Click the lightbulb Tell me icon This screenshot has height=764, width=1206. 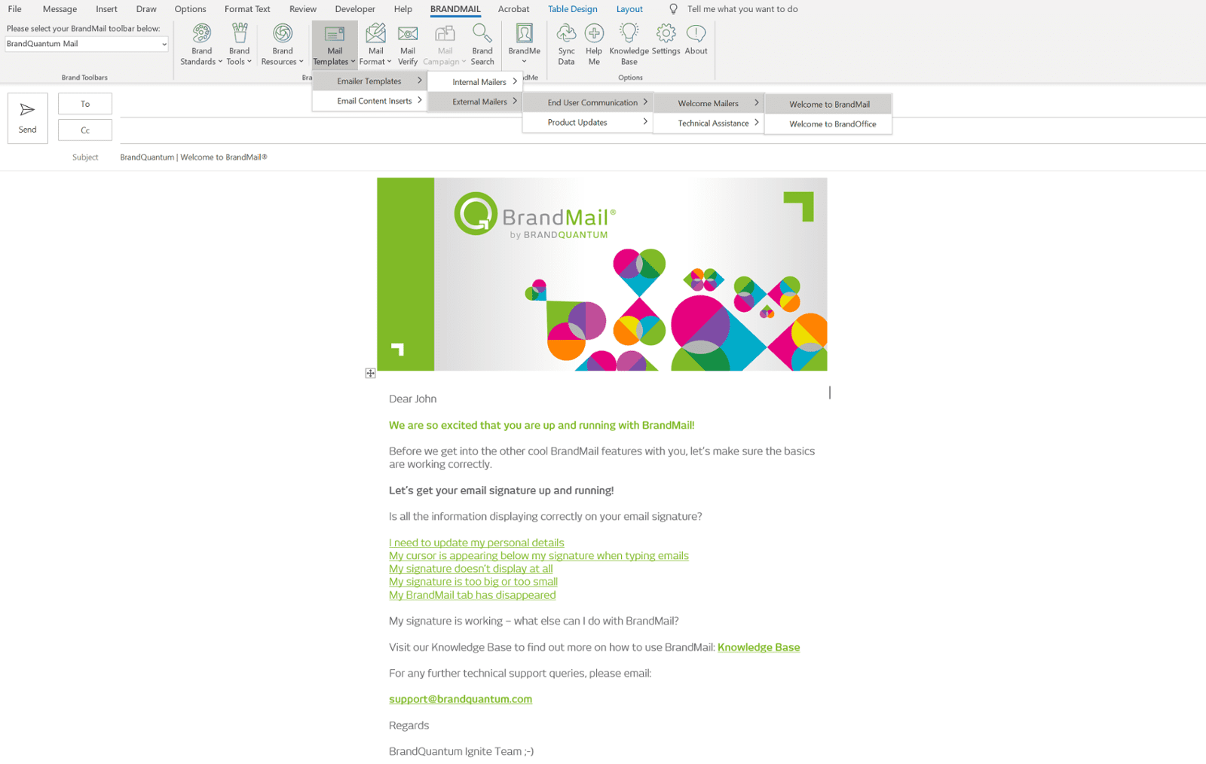pyautogui.click(x=674, y=9)
